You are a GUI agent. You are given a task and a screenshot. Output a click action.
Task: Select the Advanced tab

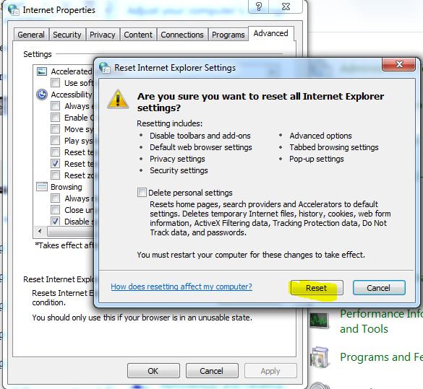[x=270, y=33]
